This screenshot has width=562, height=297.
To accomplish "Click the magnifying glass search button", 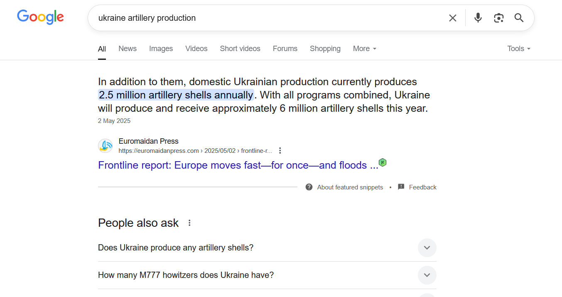I will point(519,18).
